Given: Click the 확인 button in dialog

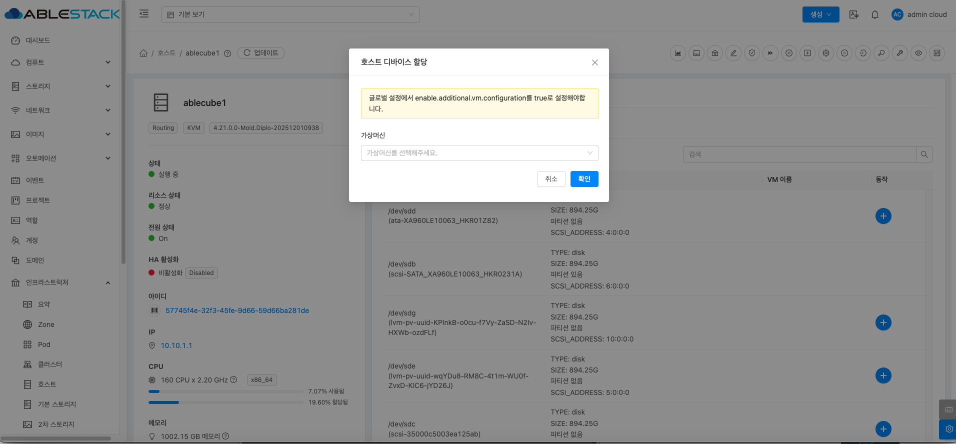Looking at the screenshot, I should click(x=584, y=179).
